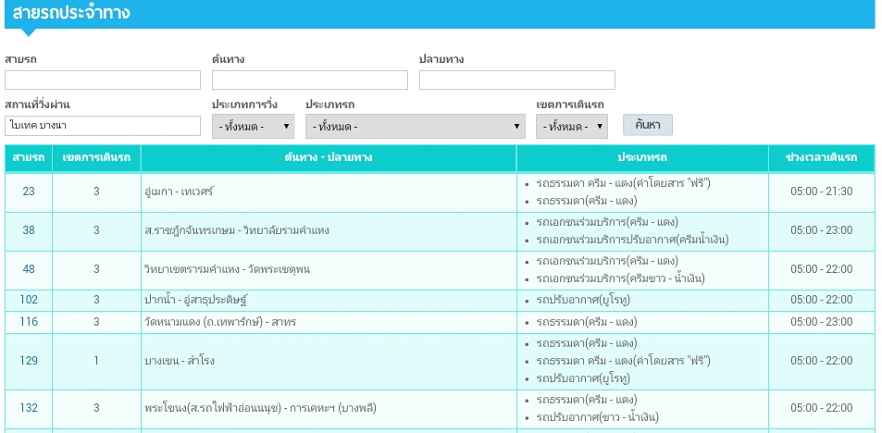This screenshot has width=882, height=433.
Task: Click the ต้นทาง - ปลายทาง column header
Action: [329, 158]
